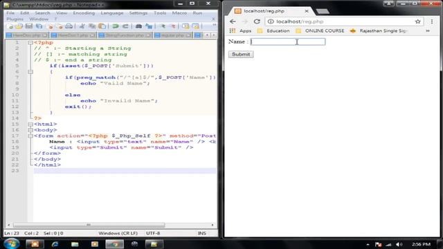
Task: Click the Sync horizontal scrolling icon
Action: pos(195,26)
